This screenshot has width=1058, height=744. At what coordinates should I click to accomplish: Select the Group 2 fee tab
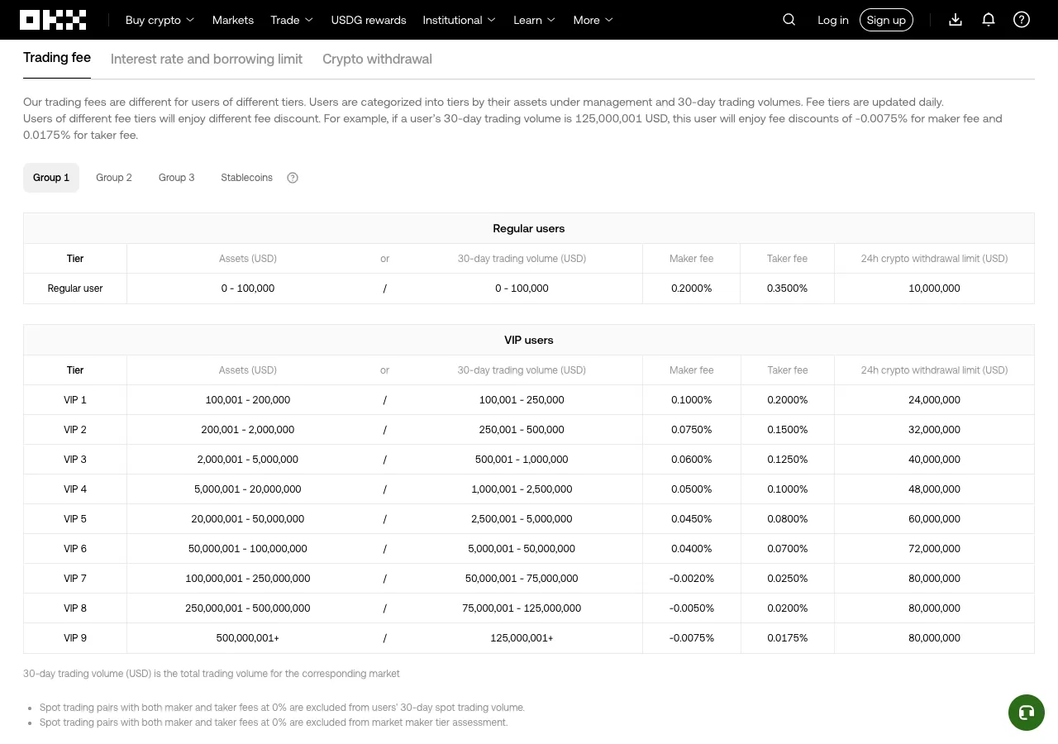click(114, 178)
